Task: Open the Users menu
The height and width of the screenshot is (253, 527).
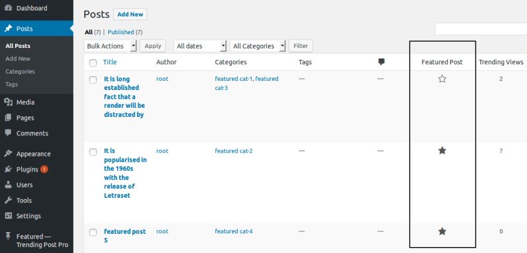Action: [36, 185]
